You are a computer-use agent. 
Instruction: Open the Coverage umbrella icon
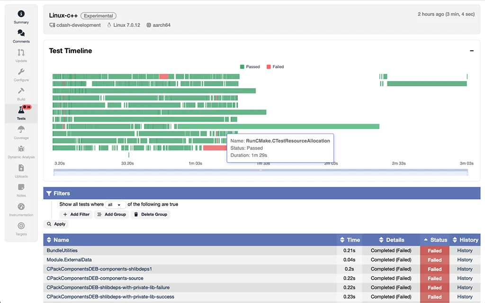21,129
